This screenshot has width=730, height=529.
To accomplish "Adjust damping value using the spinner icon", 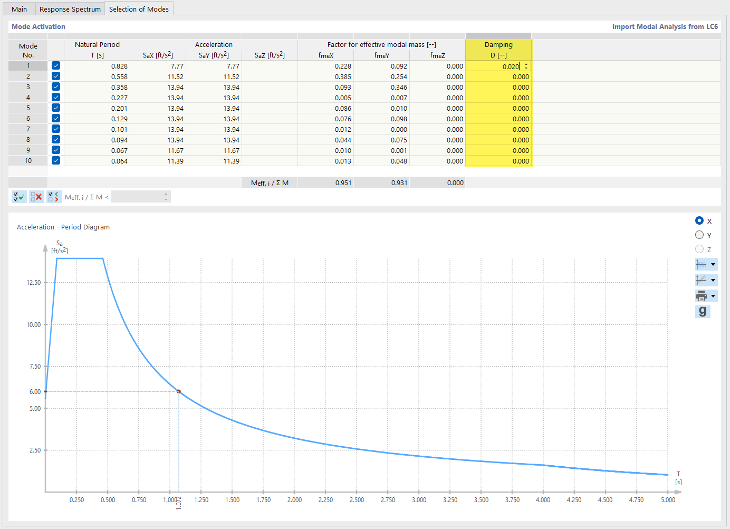I will coord(526,65).
